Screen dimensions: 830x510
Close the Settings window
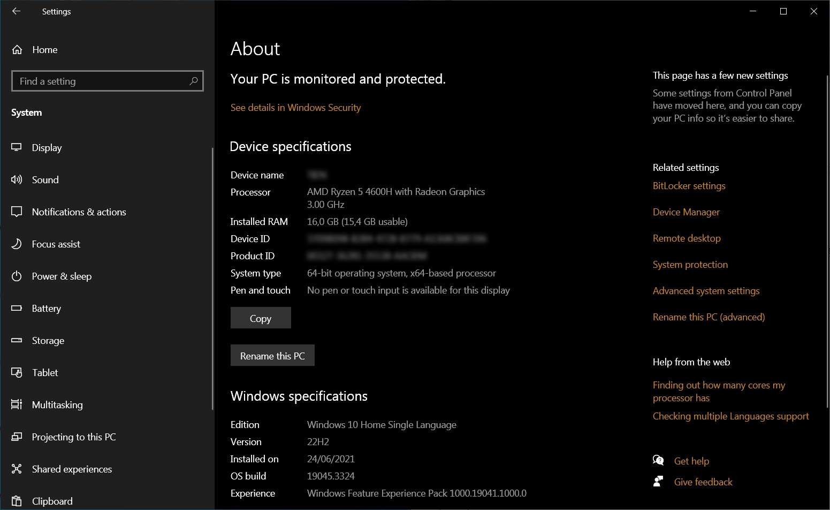pos(814,11)
